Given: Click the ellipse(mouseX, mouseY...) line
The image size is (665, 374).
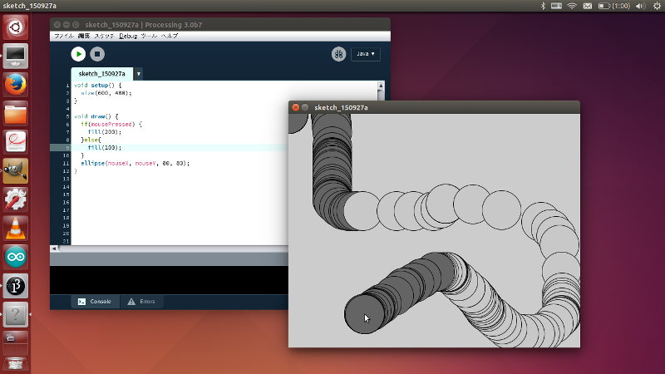Looking at the screenshot, I should pos(135,163).
